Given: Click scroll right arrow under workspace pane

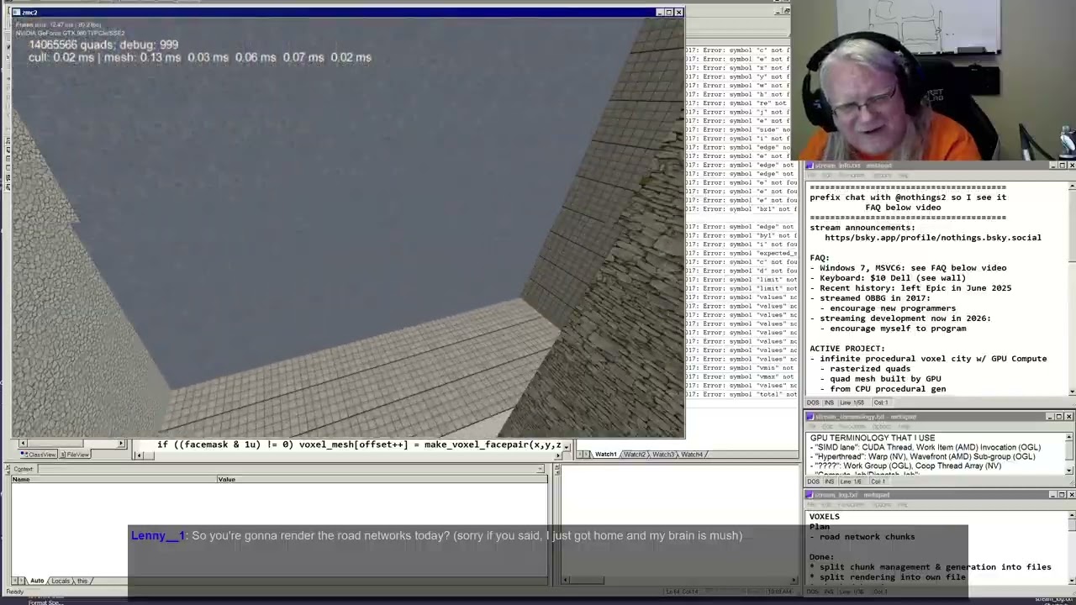Looking at the screenshot, I should coord(121,444).
